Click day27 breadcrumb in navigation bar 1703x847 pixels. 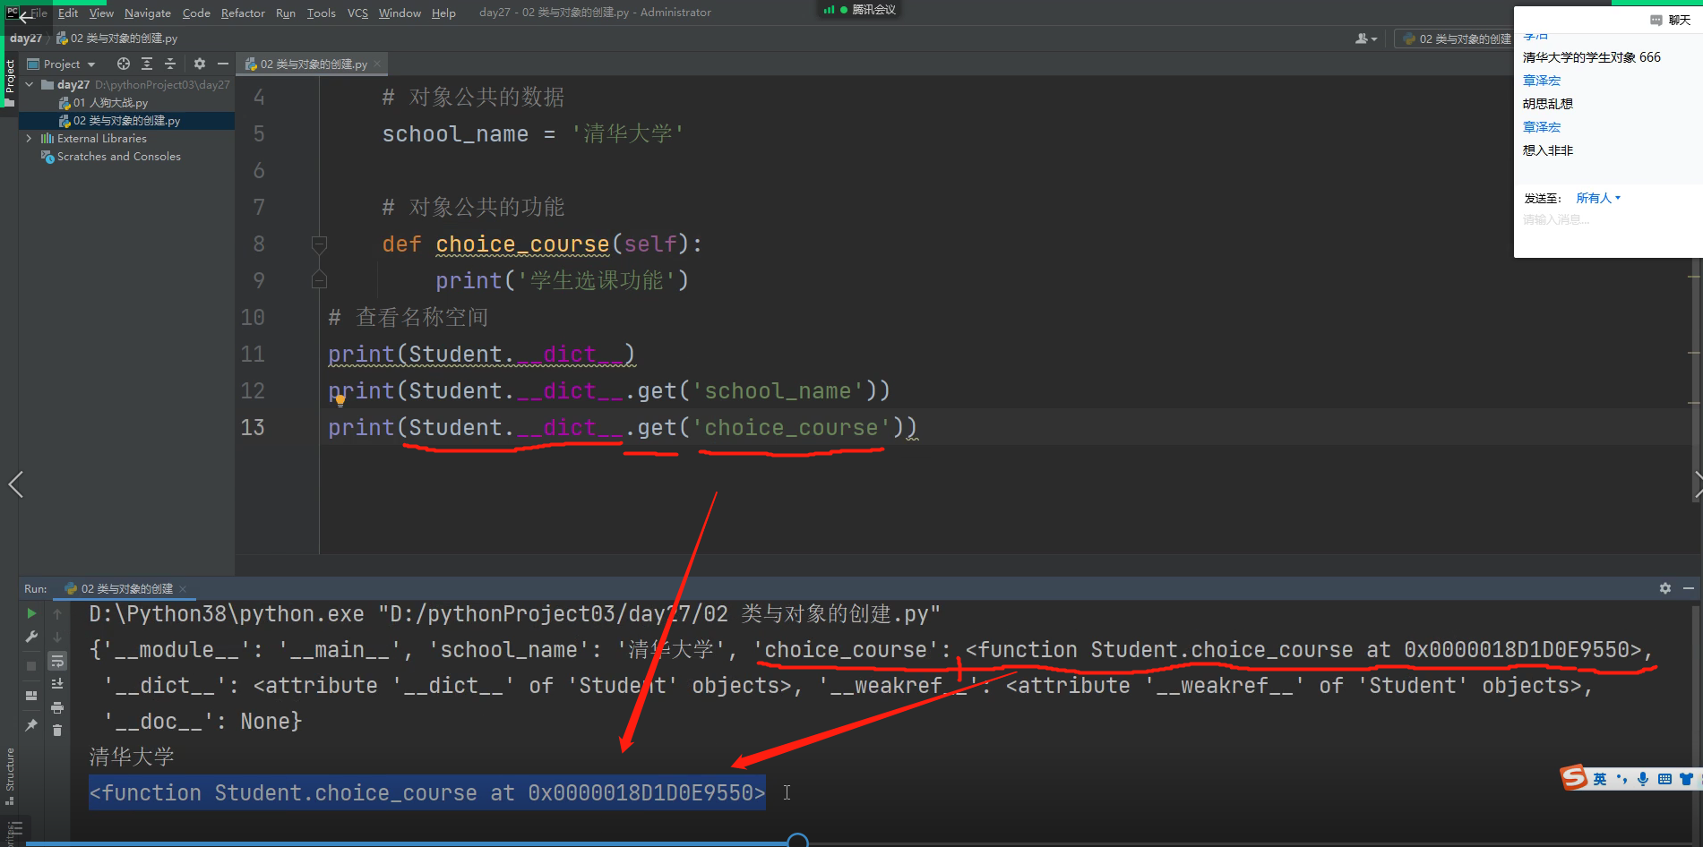pyautogui.click(x=26, y=38)
